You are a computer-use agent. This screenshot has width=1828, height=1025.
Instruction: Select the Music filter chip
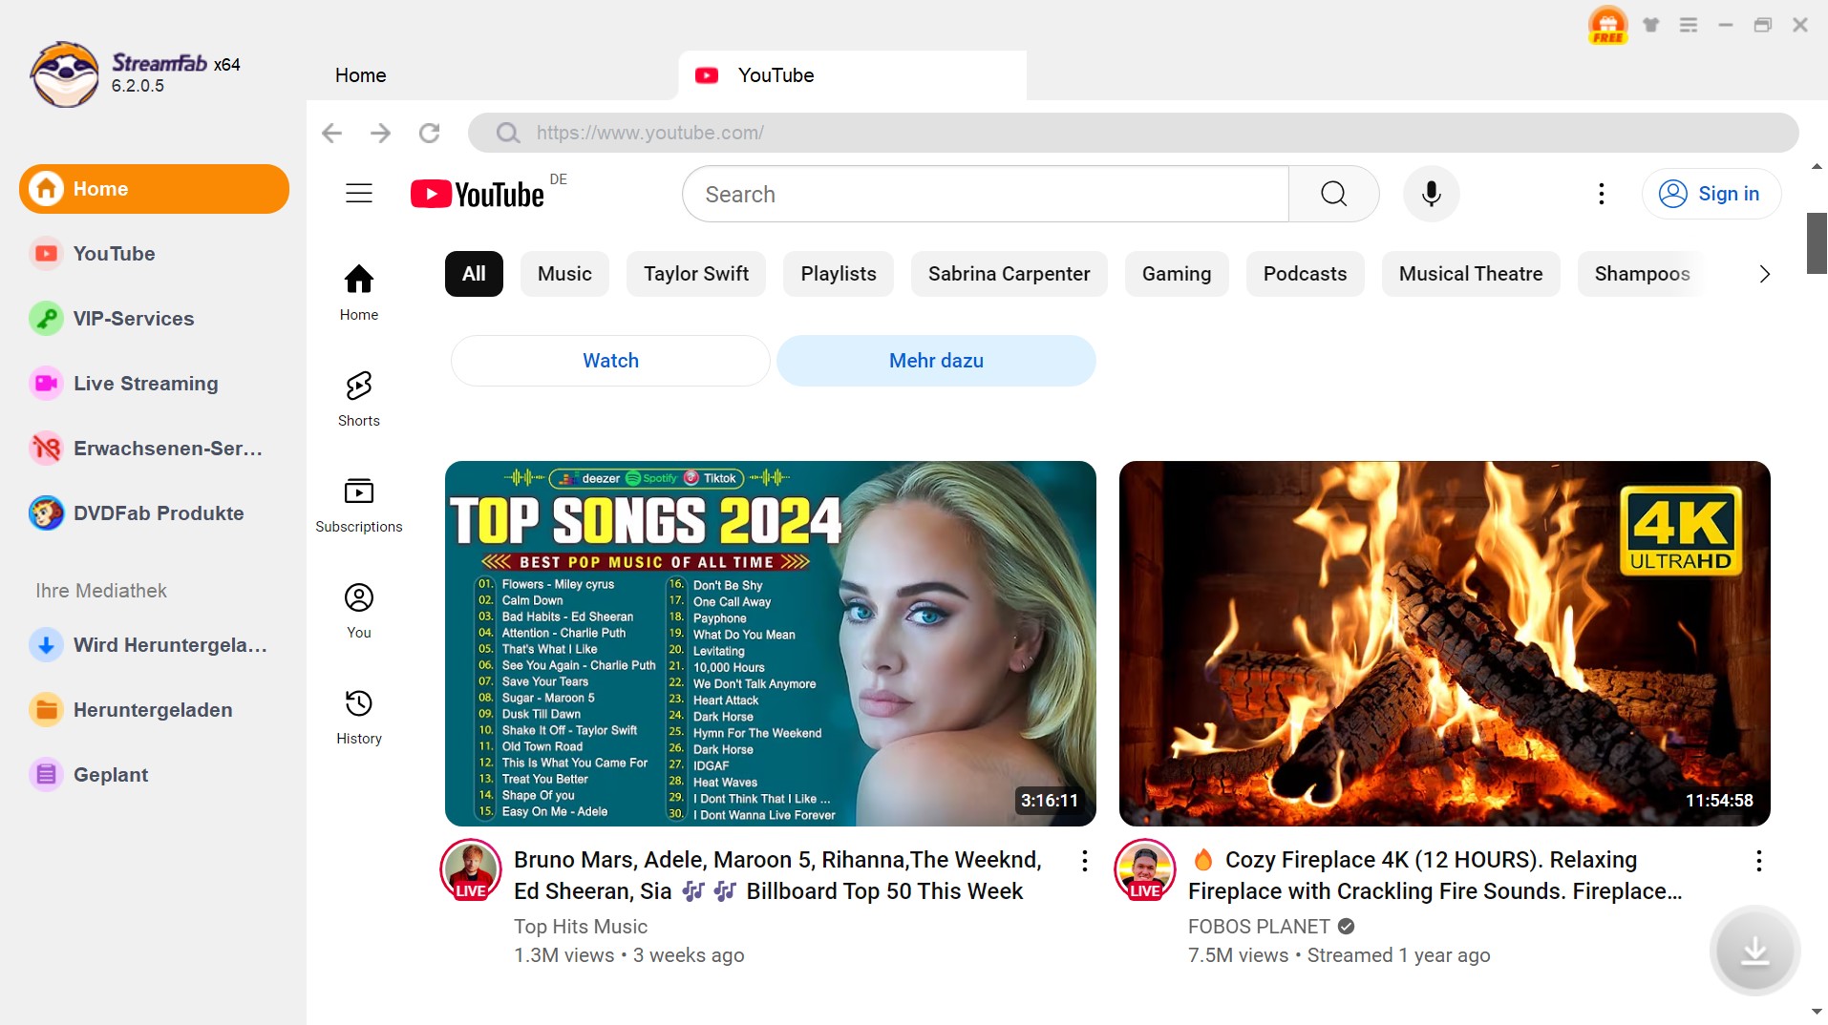(564, 274)
